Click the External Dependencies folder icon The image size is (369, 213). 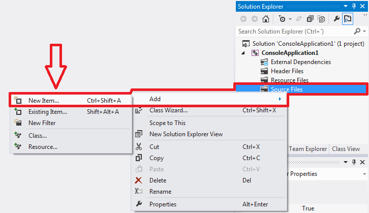point(264,62)
